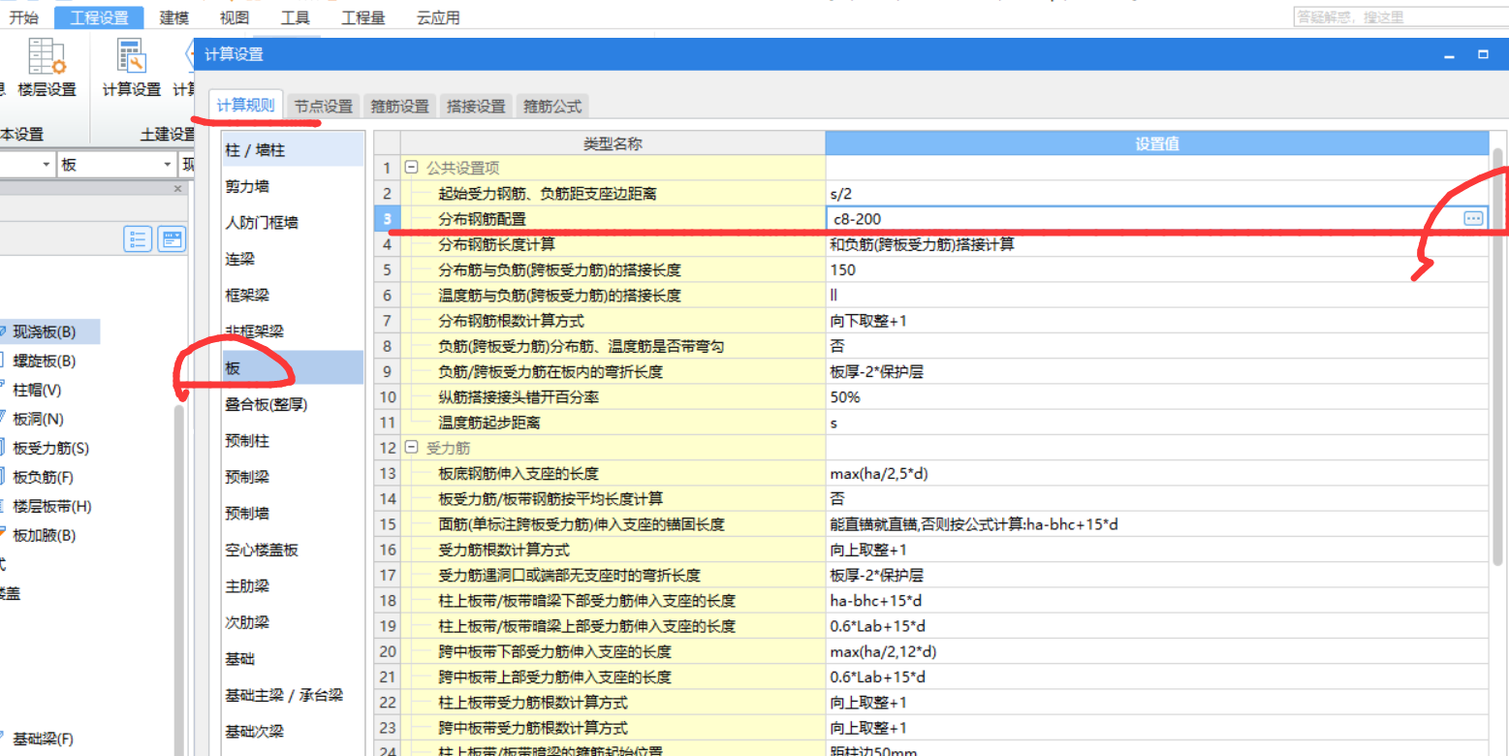Select 连梁 category

pyautogui.click(x=292, y=259)
